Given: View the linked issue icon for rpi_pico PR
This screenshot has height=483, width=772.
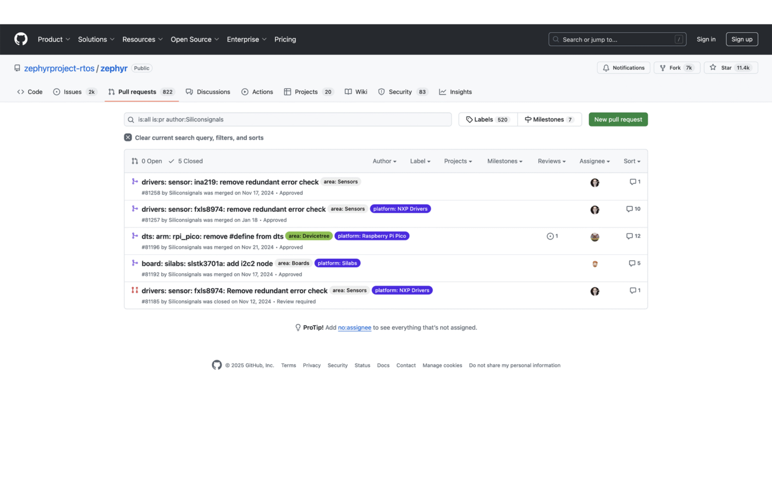Looking at the screenshot, I should 552,236.
